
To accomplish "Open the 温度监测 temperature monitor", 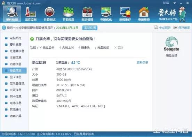I will (x=31, y=14).
